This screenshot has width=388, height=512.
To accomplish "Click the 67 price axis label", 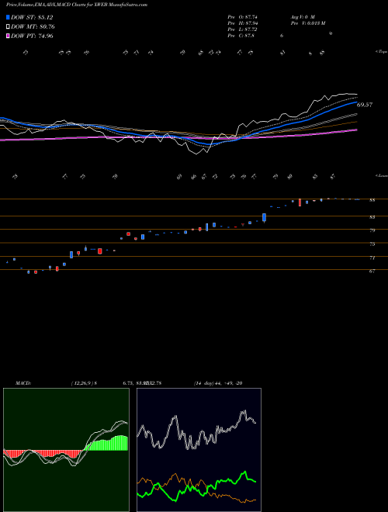I will click(x=372, y=271).
